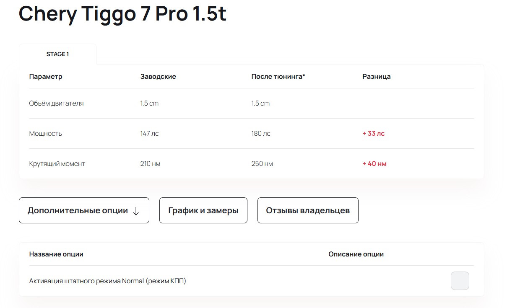Click the red +40 нм difference value
The image size is (507, 308).
(374, 164)
